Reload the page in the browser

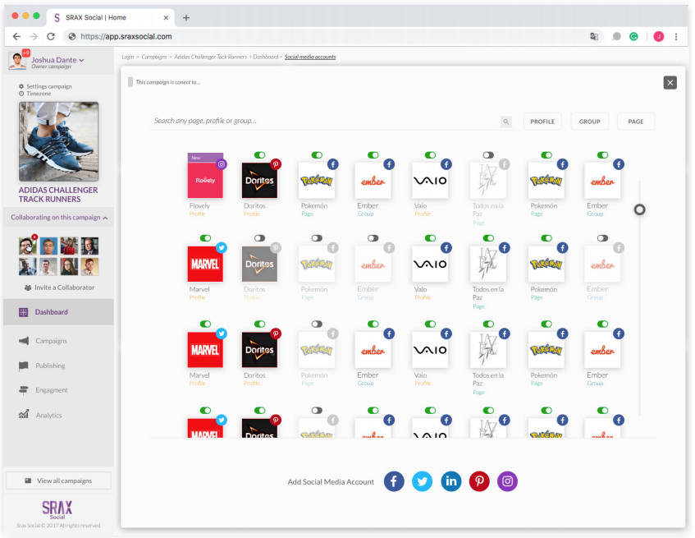pyautogui.click(x=51, y=36)
